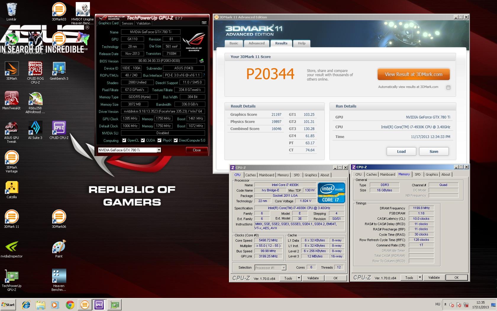Click the Core Speed value in CPU-Z
Screen dimensions: 497x311
[x=268, y=240]
